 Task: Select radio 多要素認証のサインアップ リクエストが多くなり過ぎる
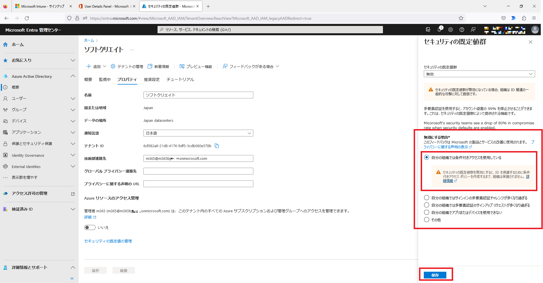click(427, 205)
